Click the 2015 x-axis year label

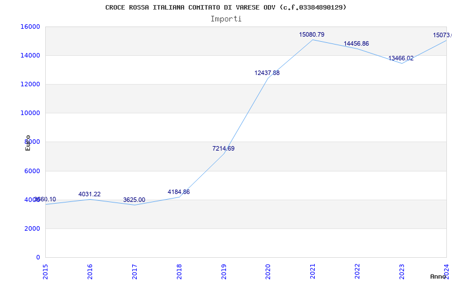click(x=45, y=272)
